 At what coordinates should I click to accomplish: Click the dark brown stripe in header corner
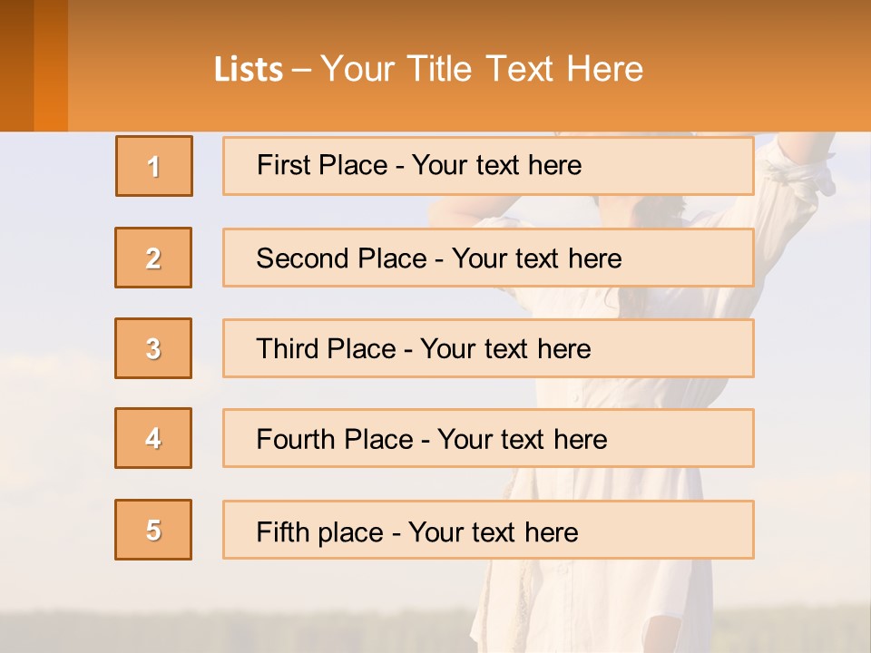coord(16,63)
